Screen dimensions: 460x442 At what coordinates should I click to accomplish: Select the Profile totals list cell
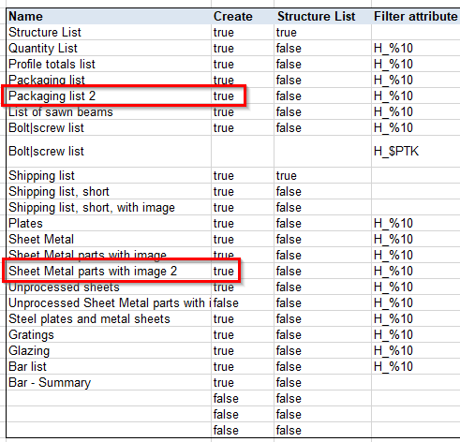(x=109, y=64)
